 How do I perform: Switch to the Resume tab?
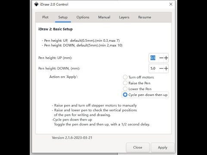[x=144, y=17]
